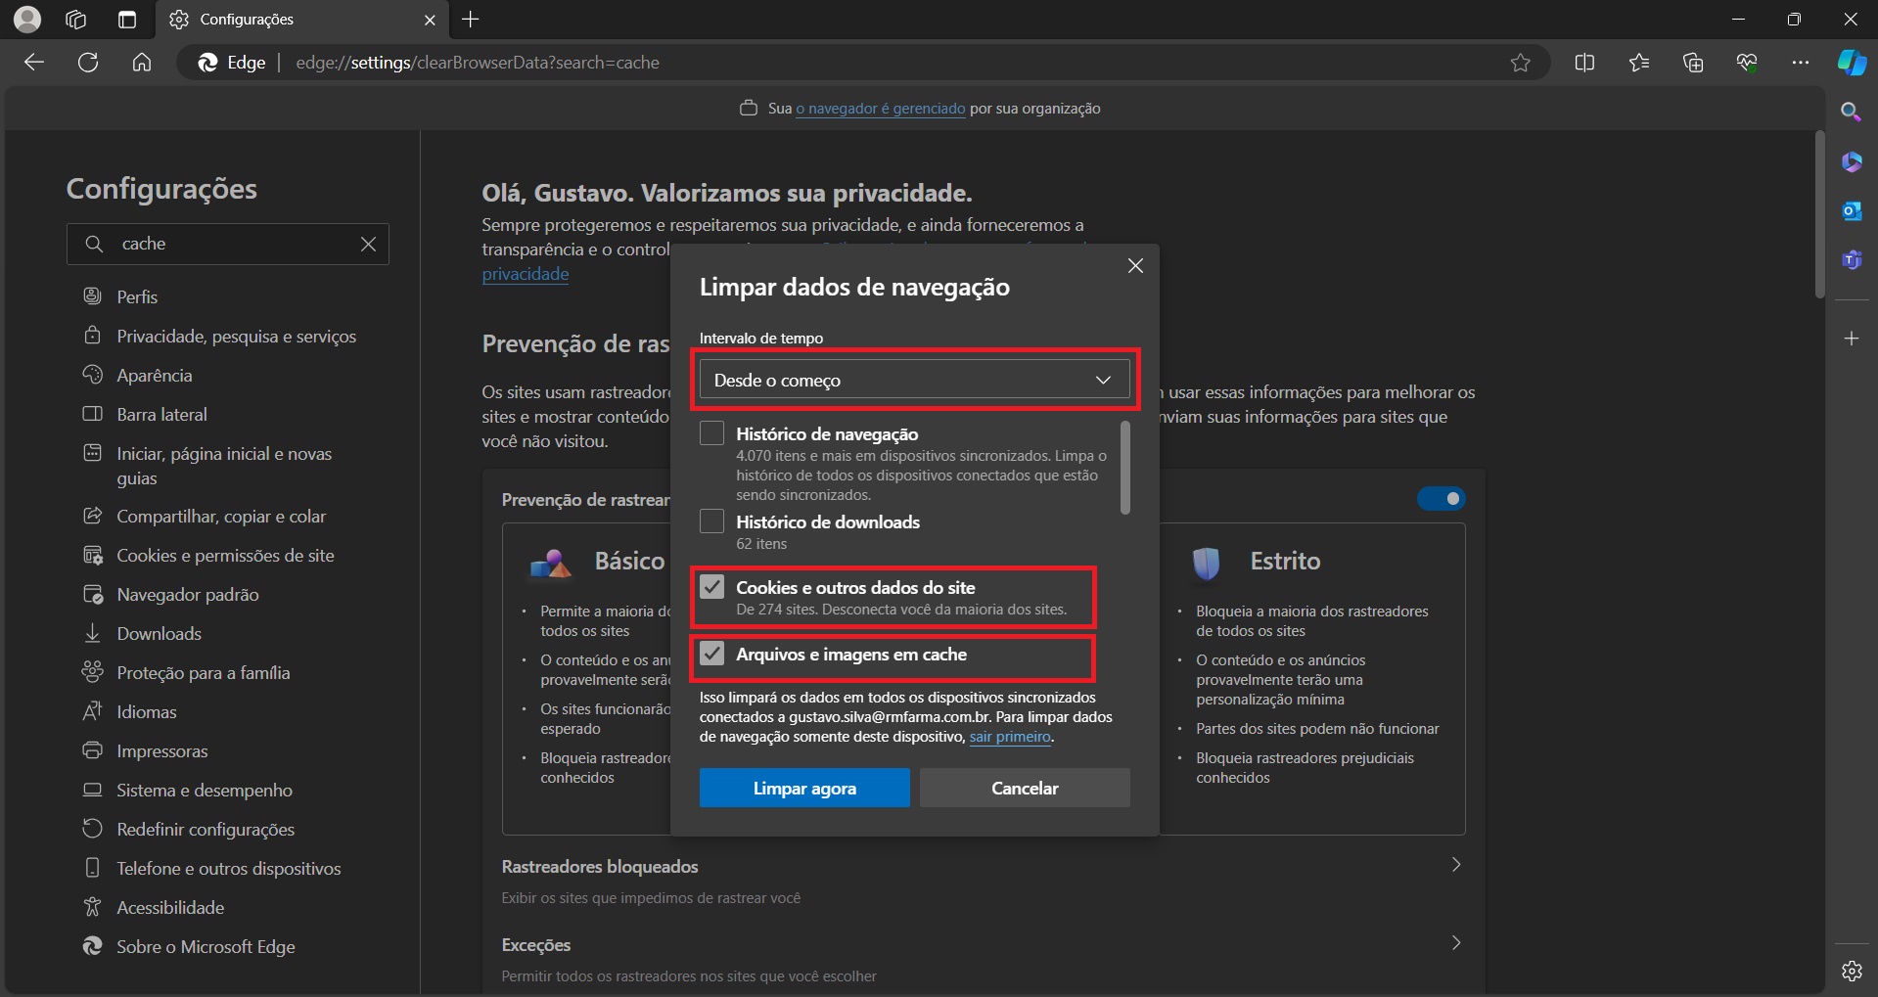The width and height of the screenshot is (1878, 997).
Task: Open the split screen icon
Action: click(x=1584, y=63)
